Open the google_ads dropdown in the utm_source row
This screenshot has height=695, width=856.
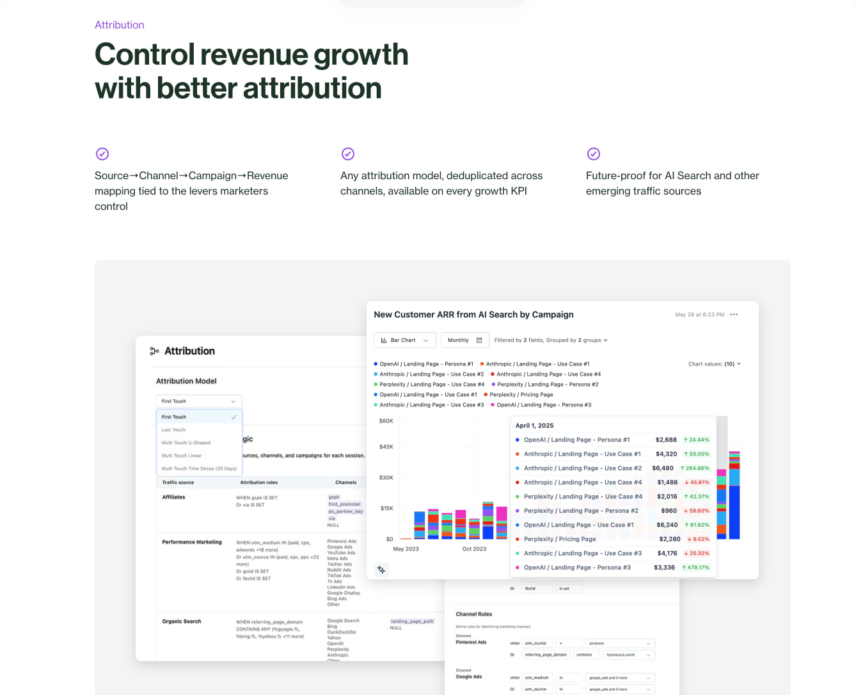point(621,689)
